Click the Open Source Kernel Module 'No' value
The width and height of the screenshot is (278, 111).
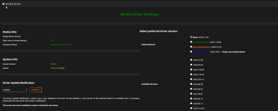click(x=52, y=41)
